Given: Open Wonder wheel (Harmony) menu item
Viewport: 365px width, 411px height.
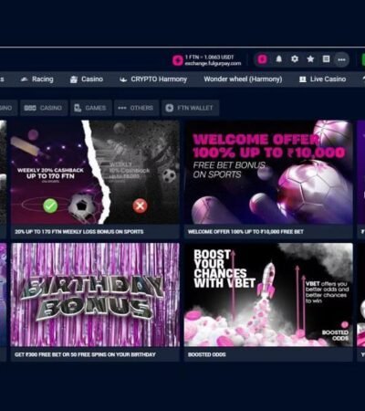Looking at the screenshot, I should coord(243,79).
